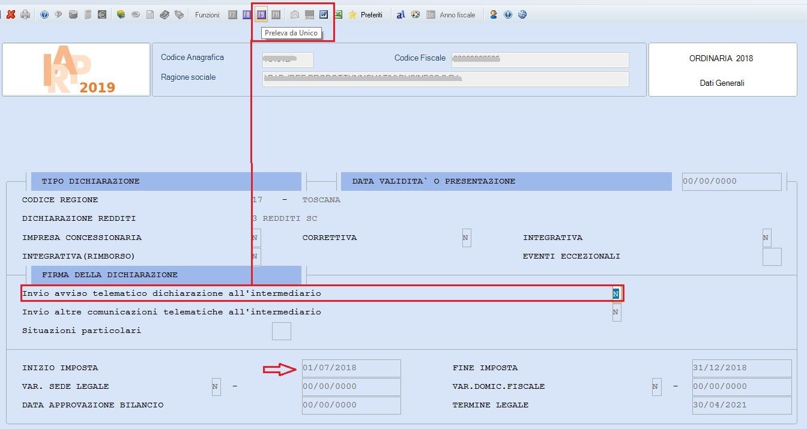This screenshot has width=807, height=429.
Task: Click the calculator icon in toolbar
Action: pyautogui.click(x=88, y=14)
